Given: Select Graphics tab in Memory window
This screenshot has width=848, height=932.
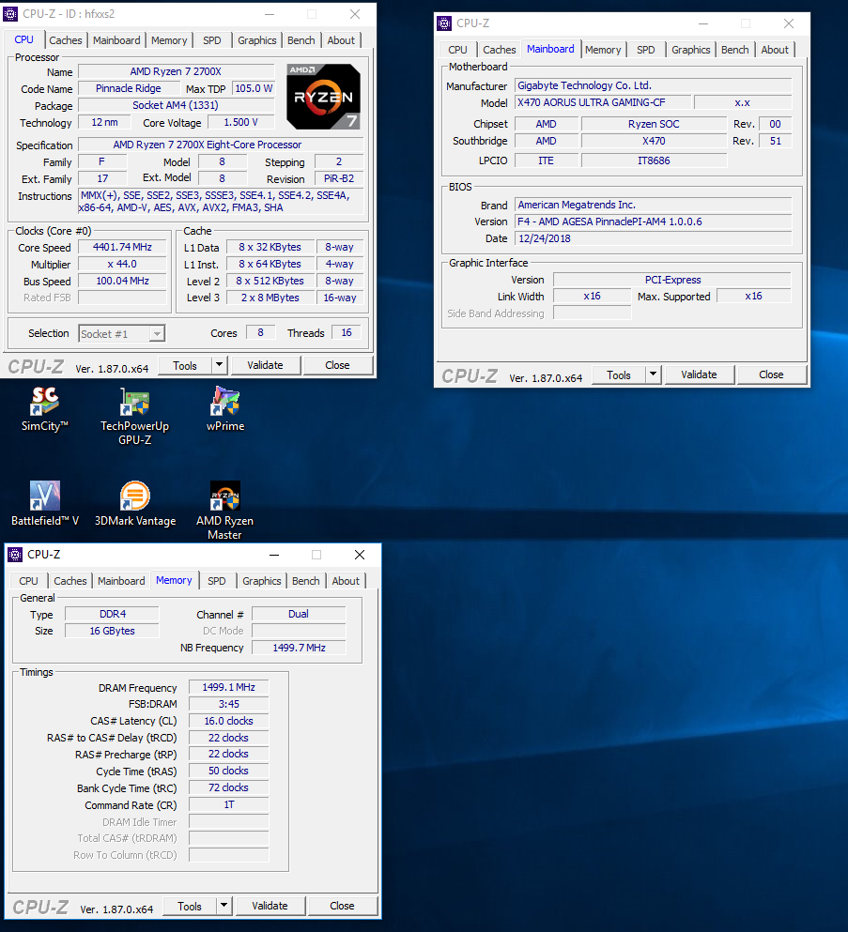Looking at the screenshot, I should pyautogui.click(x=262, y=581).
